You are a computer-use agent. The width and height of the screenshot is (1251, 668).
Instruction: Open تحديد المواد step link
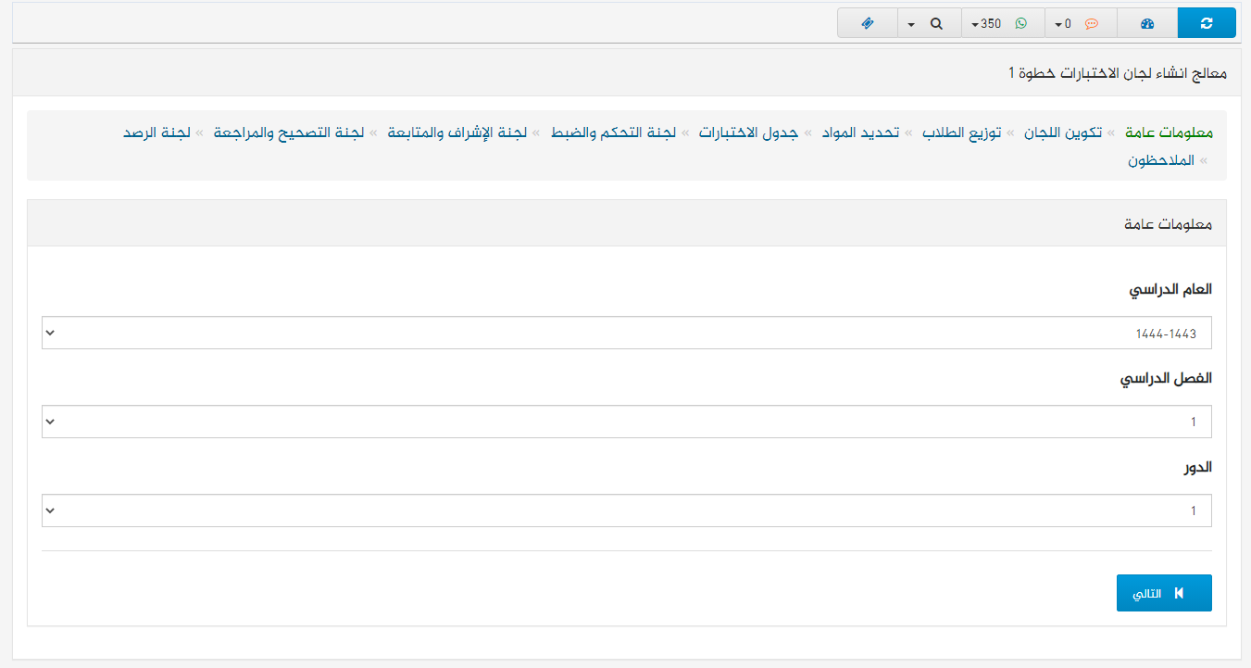pyautogui.click(x=860, y=132)
